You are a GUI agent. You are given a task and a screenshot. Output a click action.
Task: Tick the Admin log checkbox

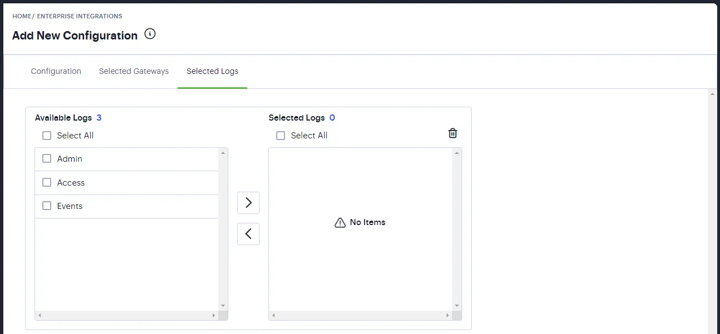[x=47, y=159]
